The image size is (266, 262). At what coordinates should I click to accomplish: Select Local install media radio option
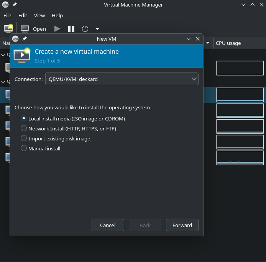click(24, 119)
